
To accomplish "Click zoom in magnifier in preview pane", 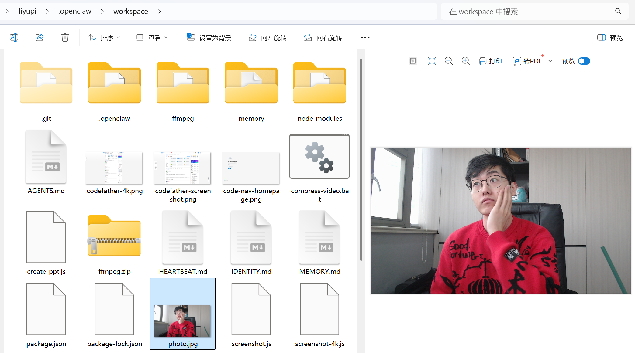I will tap(466, 61).
